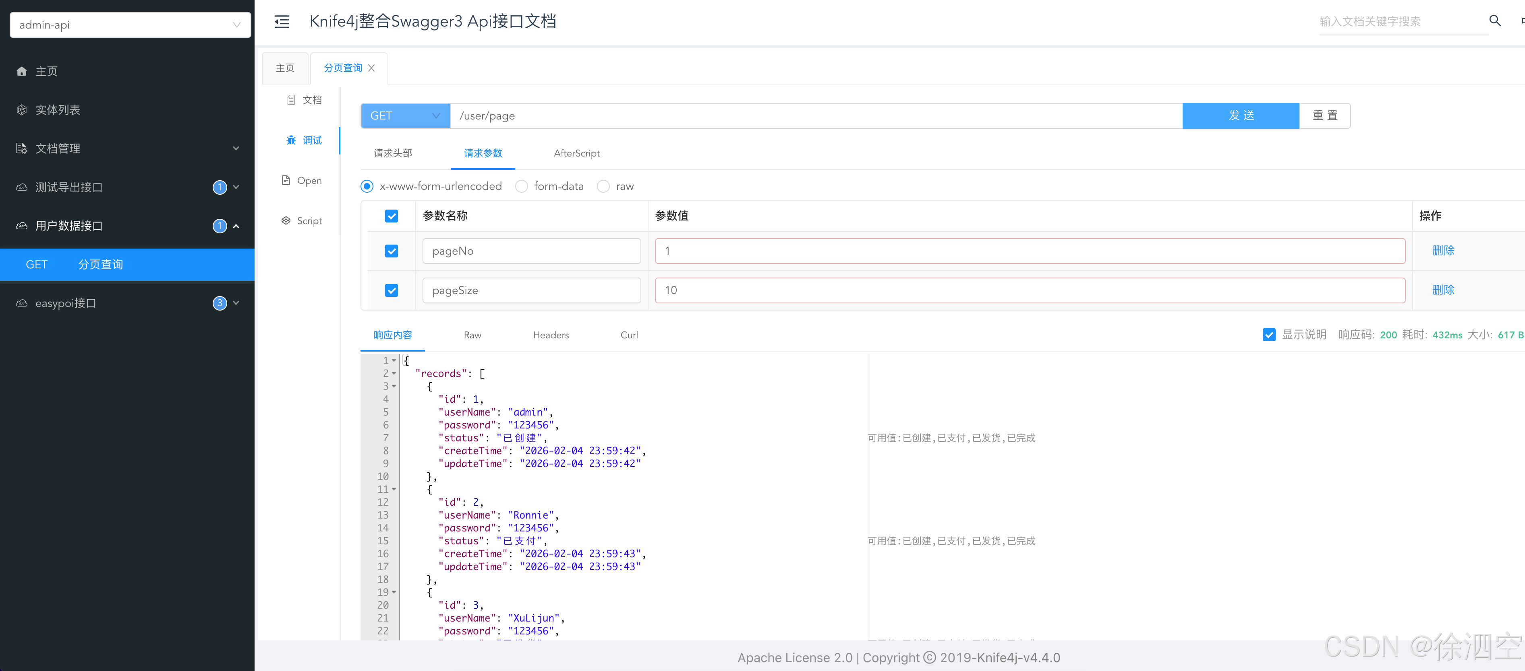This screenshot has width=1525, height=671.
Task: Open the GET method dropdown
Action: point(405,116)
